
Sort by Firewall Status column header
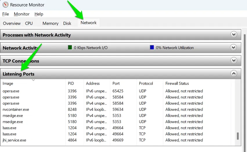tap(177, 84)
